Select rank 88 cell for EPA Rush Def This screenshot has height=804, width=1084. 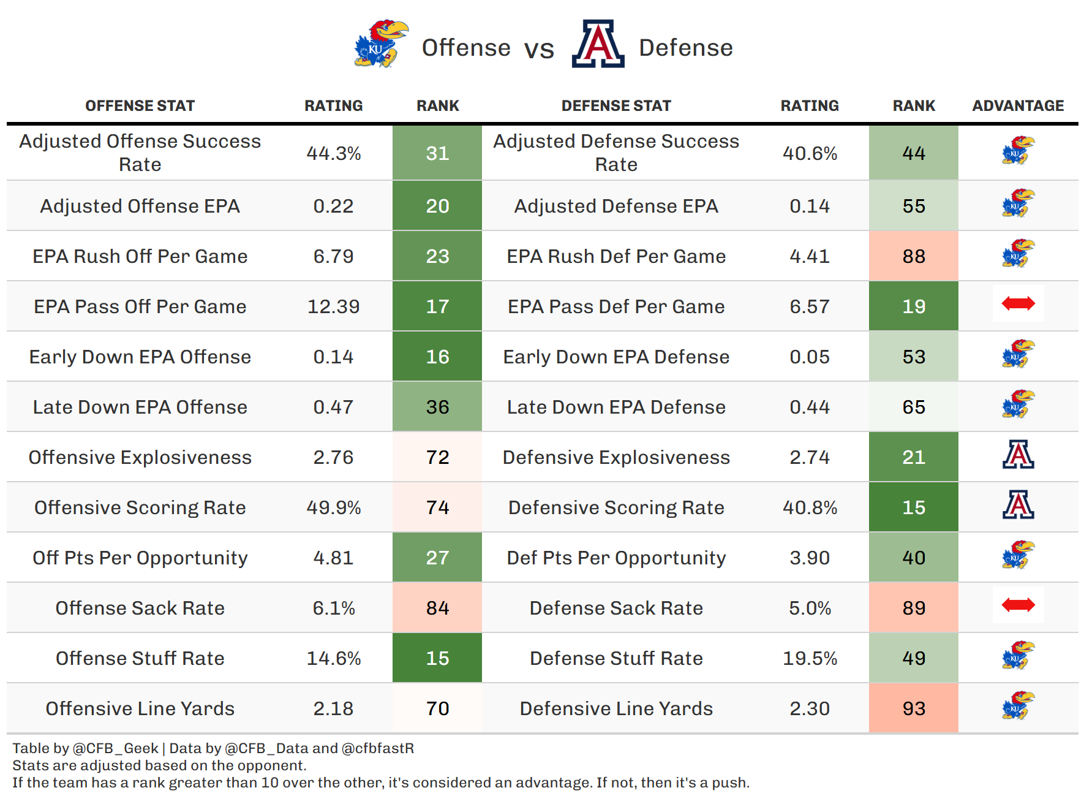[914, 256]
